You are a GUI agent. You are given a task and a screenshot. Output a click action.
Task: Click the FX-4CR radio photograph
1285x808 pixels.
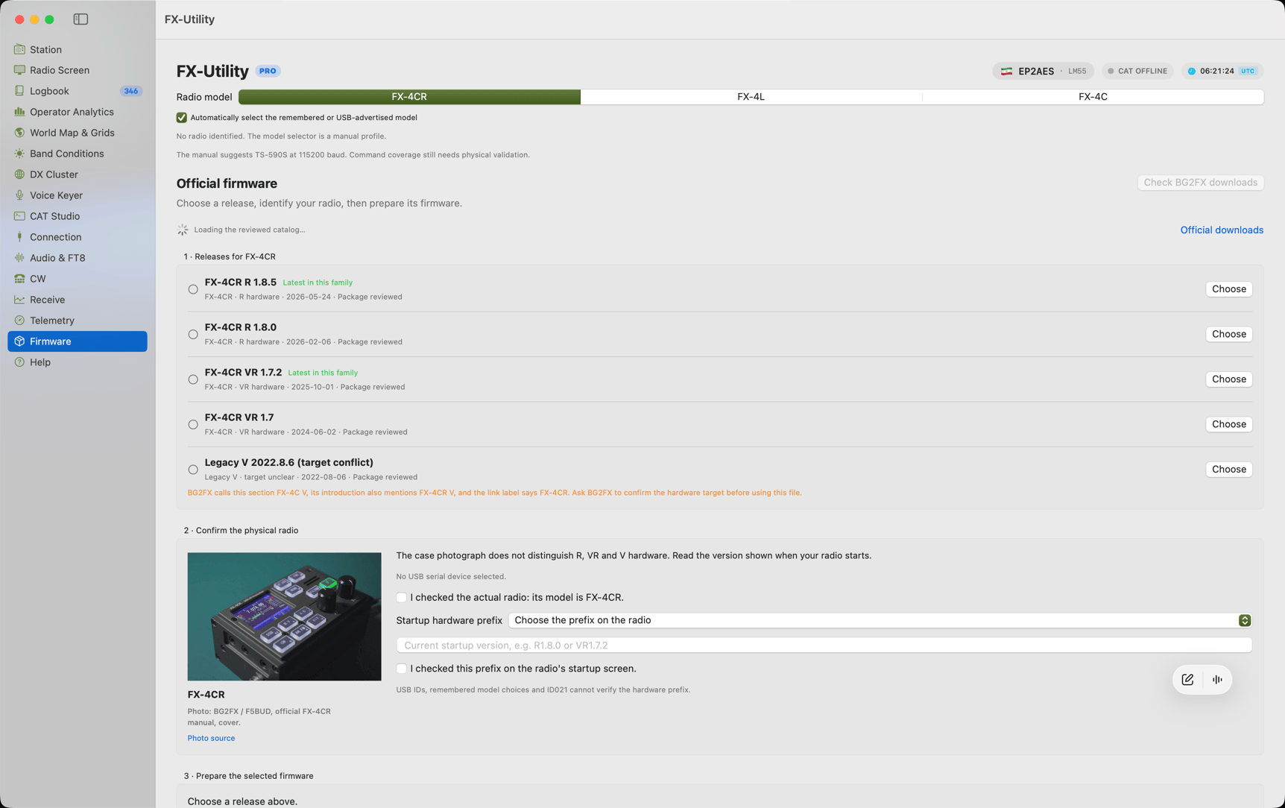[284, 616]
